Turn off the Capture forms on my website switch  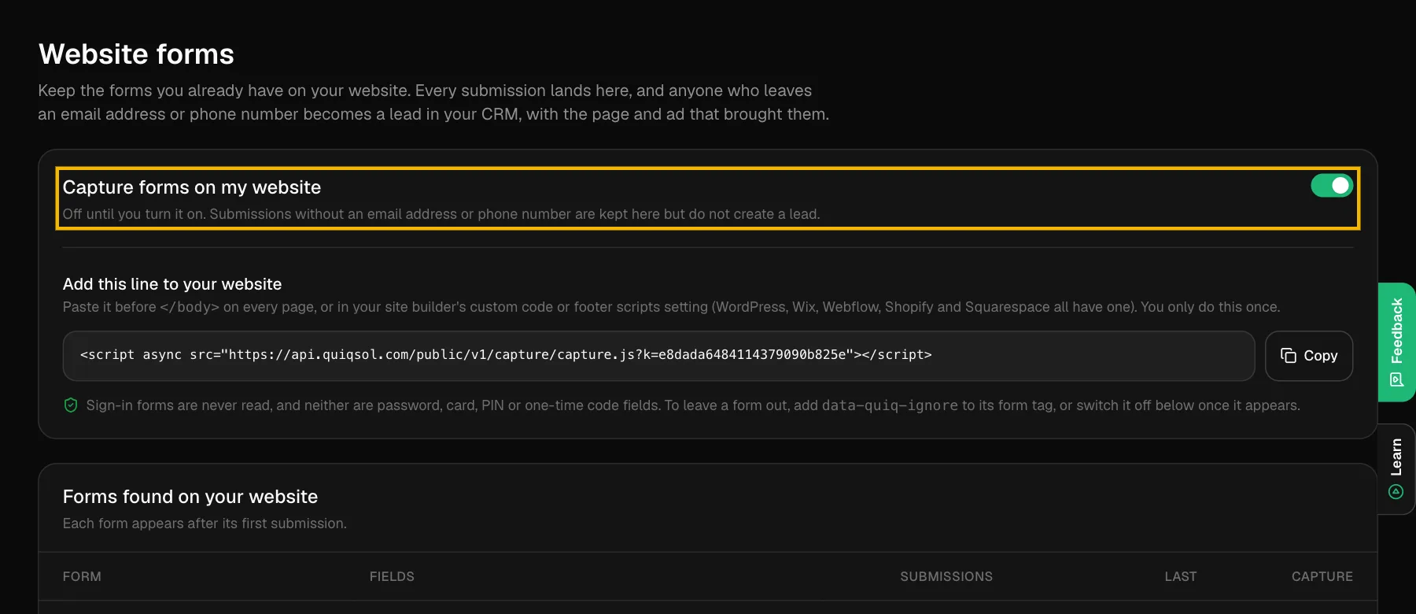tap(1331, 186)
